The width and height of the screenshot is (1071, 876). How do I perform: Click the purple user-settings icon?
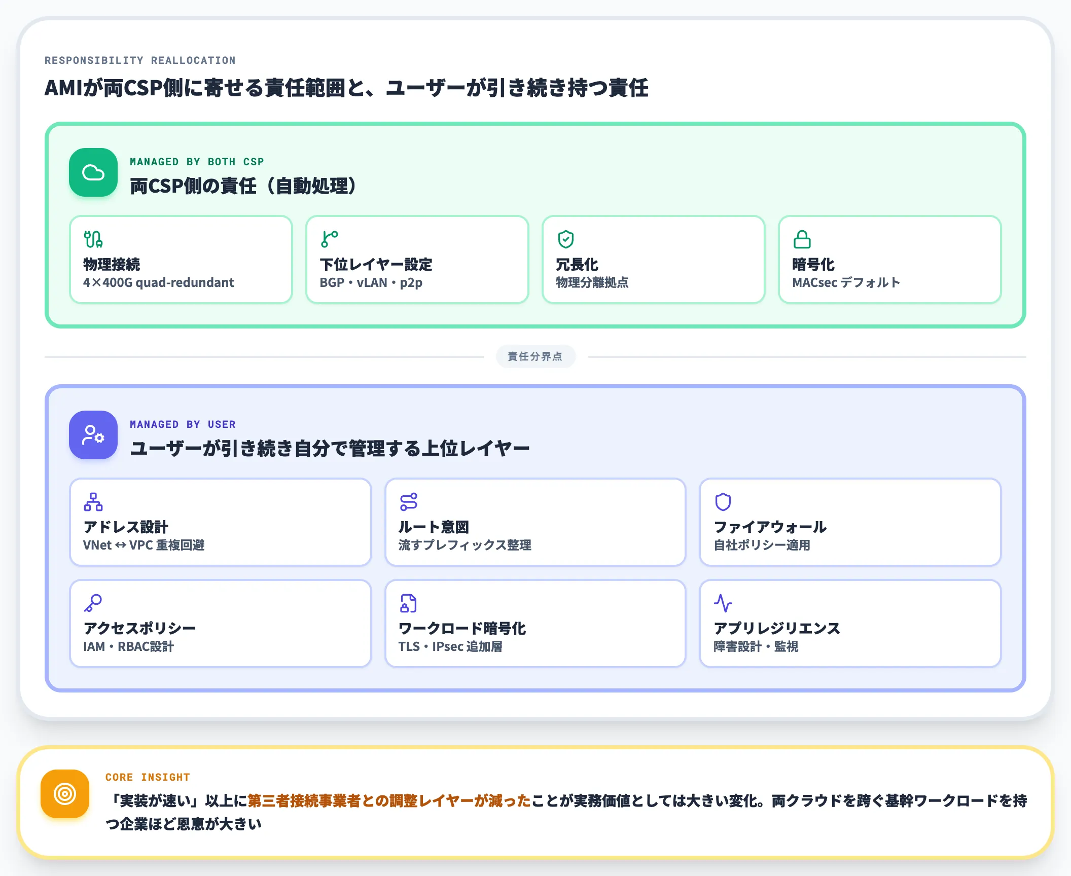click(93, 435)
